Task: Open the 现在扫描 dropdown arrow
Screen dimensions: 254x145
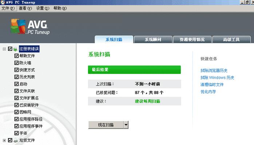Action: [126, 125]
